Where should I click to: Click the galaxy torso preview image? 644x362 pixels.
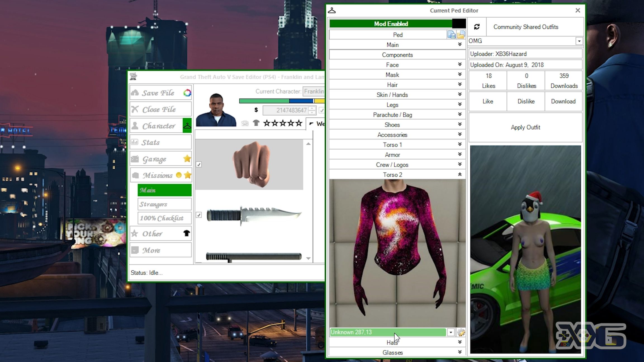(397, 253)
